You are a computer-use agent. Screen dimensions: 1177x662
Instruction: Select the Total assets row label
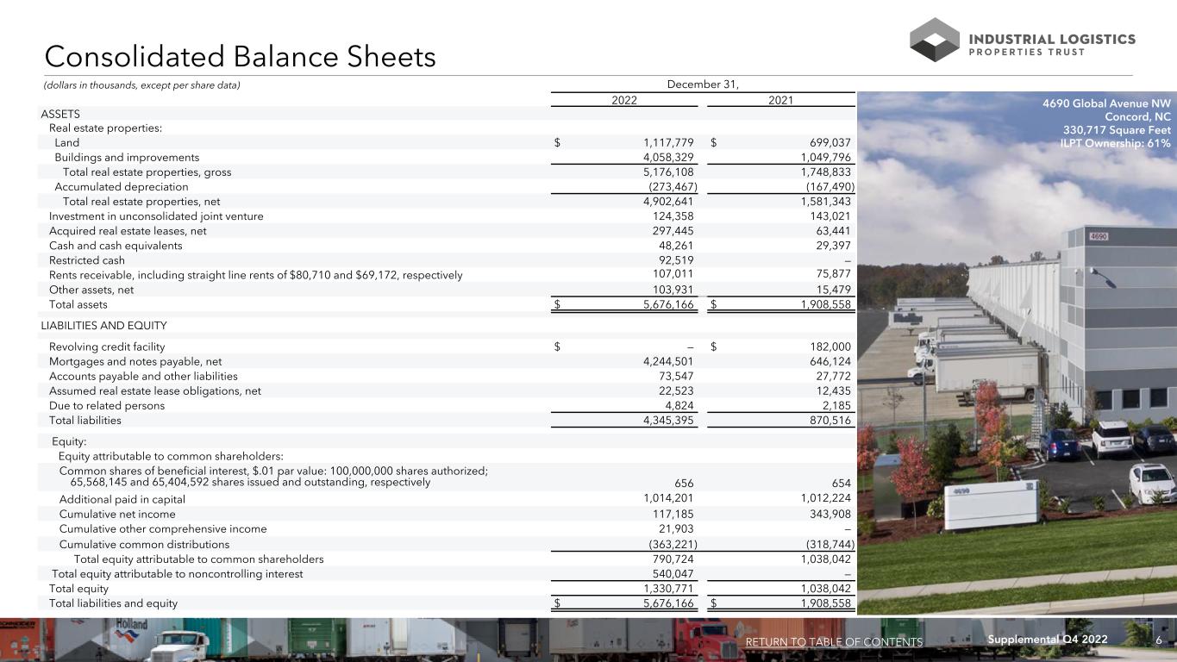tap(78, 304)
